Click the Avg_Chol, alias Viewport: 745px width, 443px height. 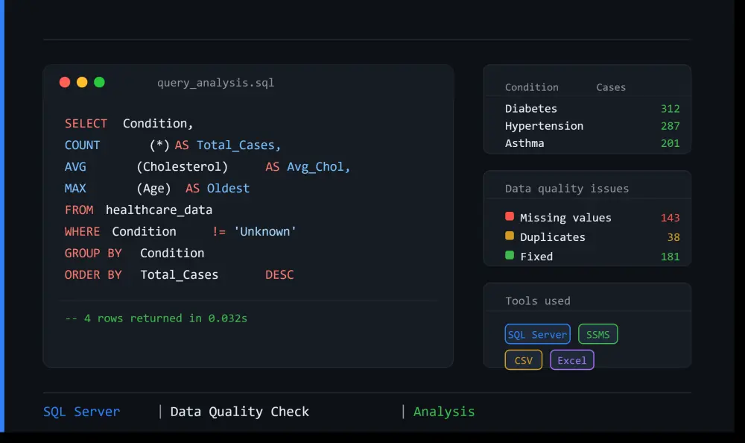[318, 167]
